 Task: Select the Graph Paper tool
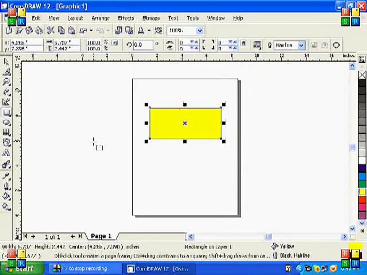click(x=6, y=133)
